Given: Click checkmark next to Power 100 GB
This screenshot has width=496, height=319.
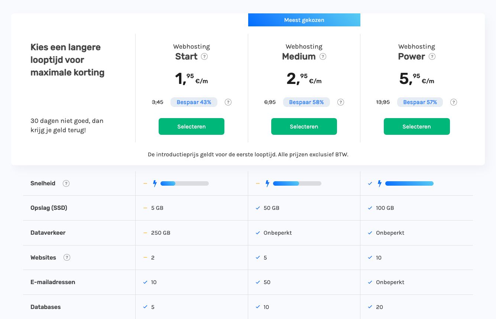Looking at the screenshot, I should (x=370, y=208).
